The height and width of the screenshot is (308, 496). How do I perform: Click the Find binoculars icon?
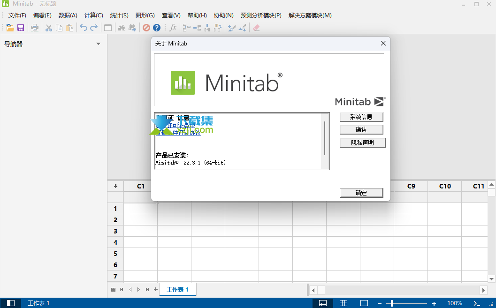[x=122, y=28]
